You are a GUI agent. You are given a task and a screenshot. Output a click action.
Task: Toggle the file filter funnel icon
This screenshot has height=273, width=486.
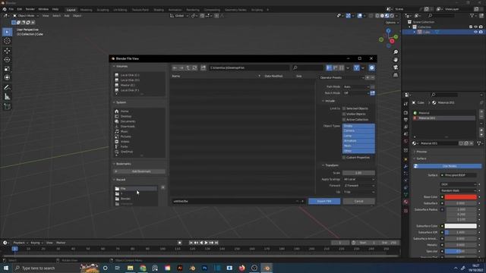(x=356, y=67)
